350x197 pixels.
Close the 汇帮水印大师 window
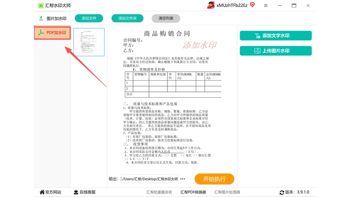point(308,5)
